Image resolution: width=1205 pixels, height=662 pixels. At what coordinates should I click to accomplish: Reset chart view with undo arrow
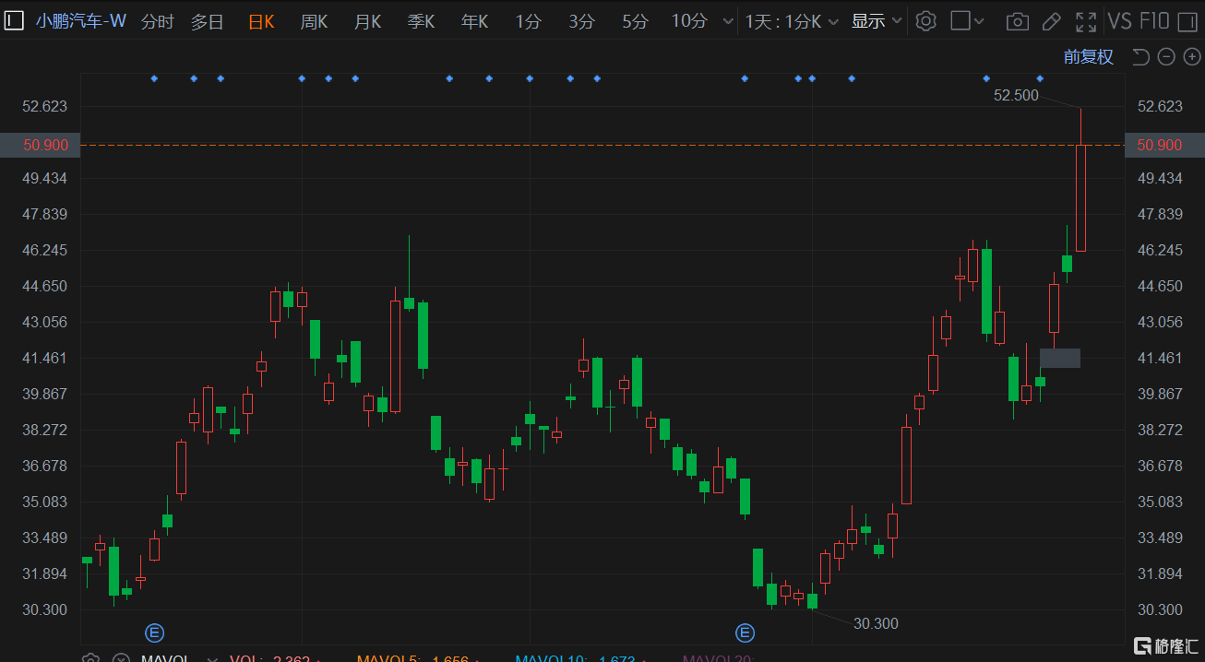pos(1140,57)
